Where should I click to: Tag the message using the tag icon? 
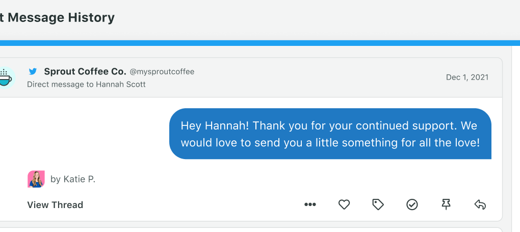[378, 204]
